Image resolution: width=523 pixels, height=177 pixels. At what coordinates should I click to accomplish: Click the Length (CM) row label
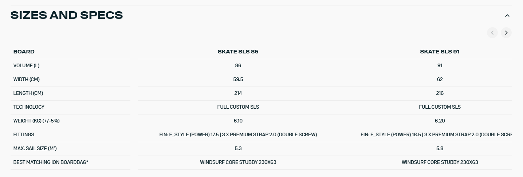[28, 93]
